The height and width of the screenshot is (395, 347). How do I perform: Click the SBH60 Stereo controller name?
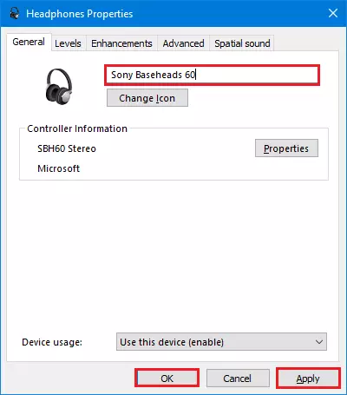[67, 148]
